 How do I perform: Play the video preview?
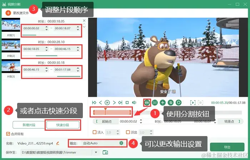[x=107, y=102]
